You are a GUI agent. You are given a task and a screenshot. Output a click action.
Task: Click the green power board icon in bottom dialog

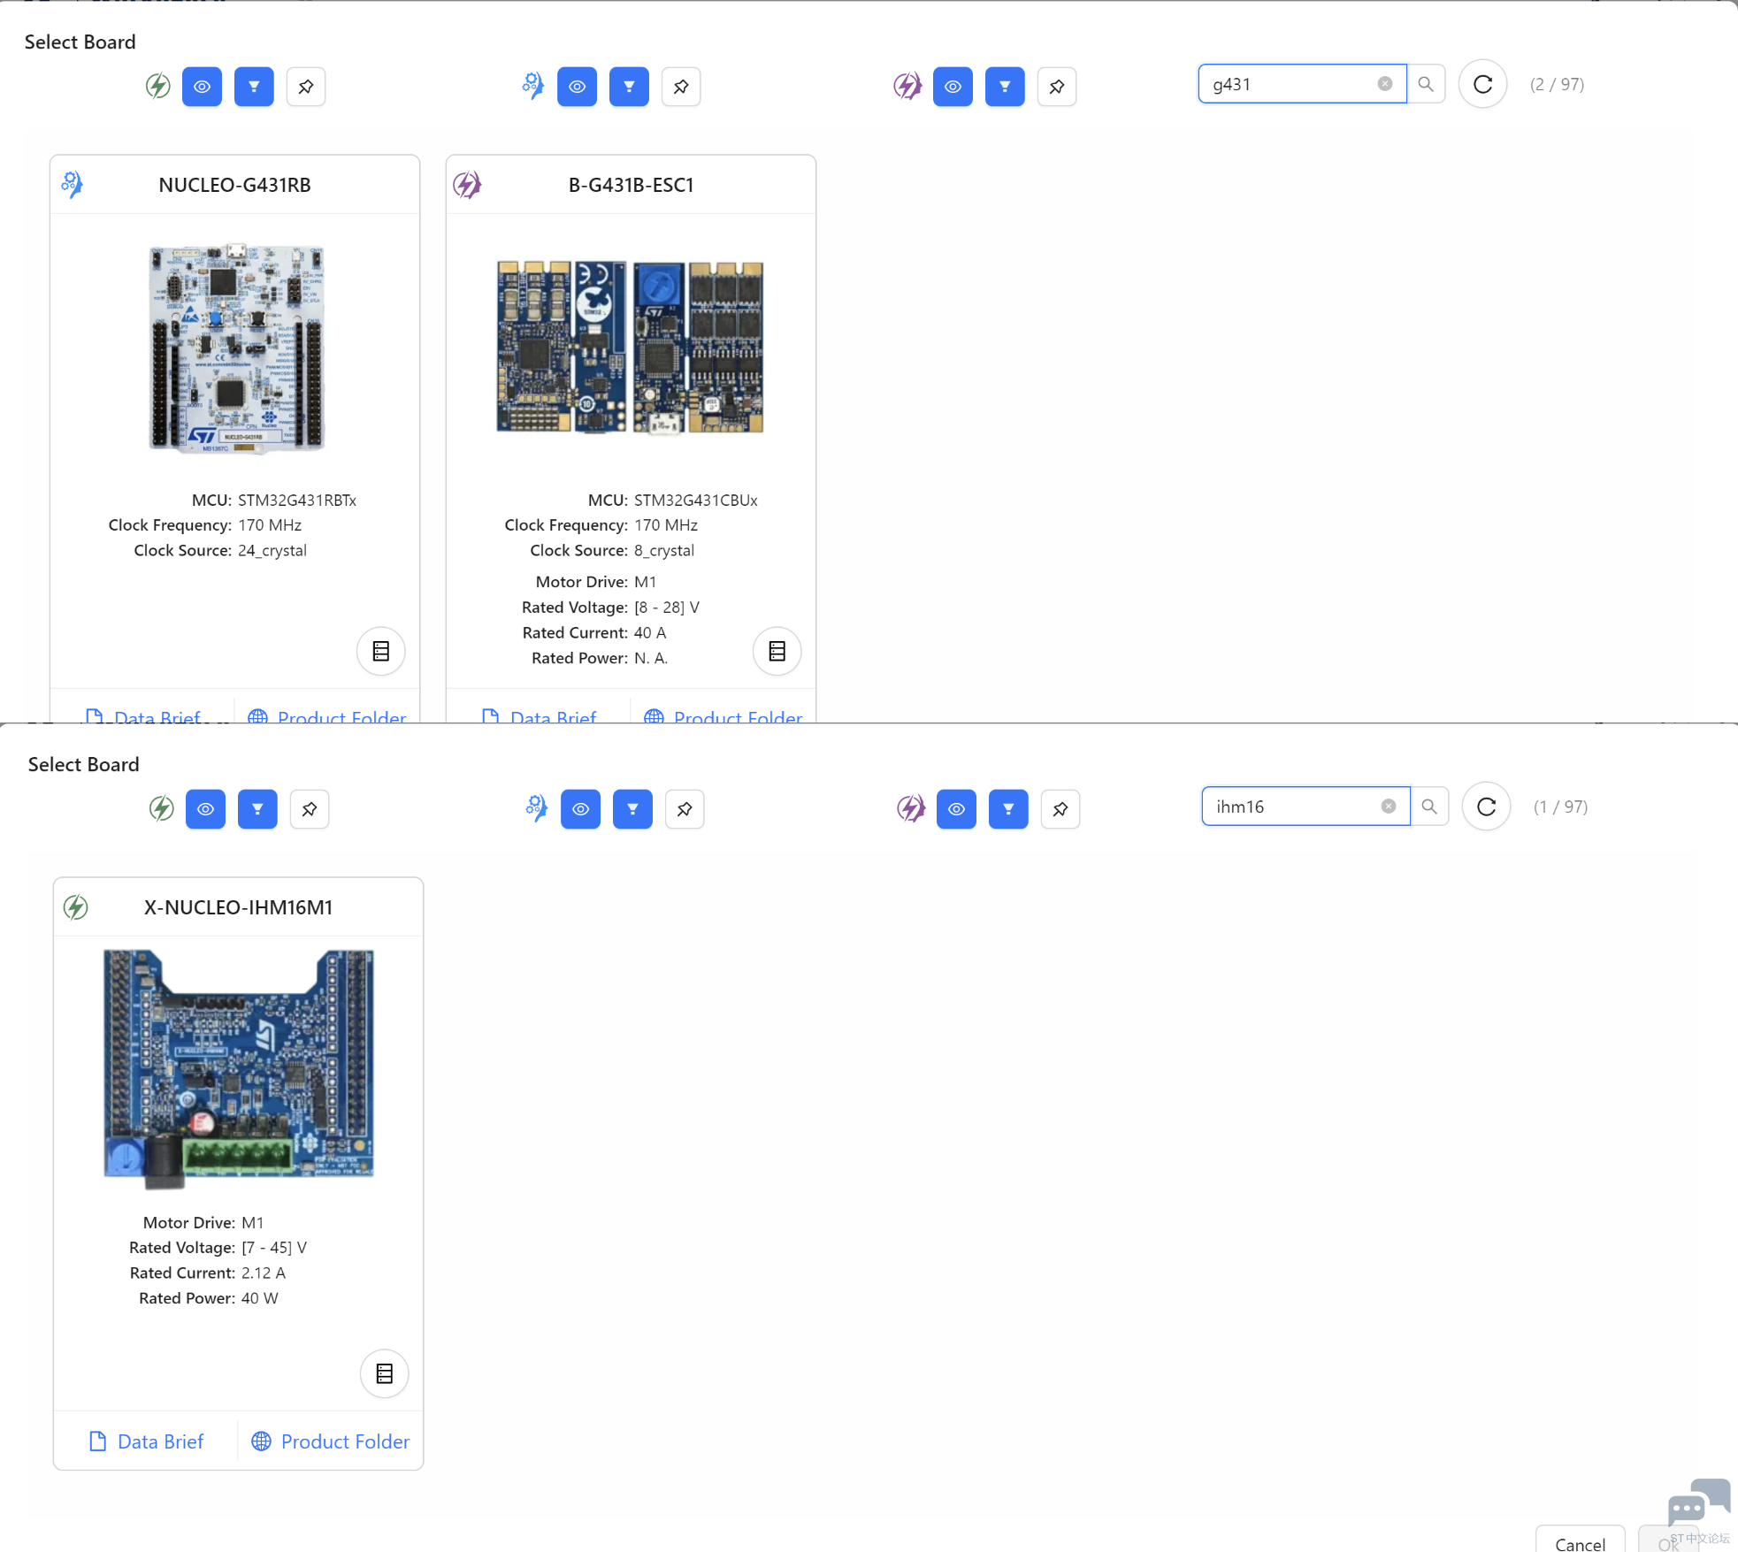click(x=162, y=809)
